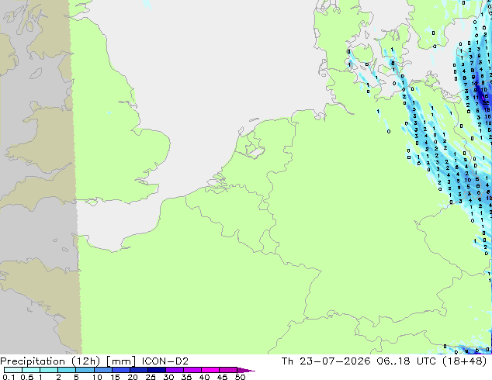Click the 'Precipitation (12h)' title text
Screen dimensions: 492x380
(x=50, y=361)
